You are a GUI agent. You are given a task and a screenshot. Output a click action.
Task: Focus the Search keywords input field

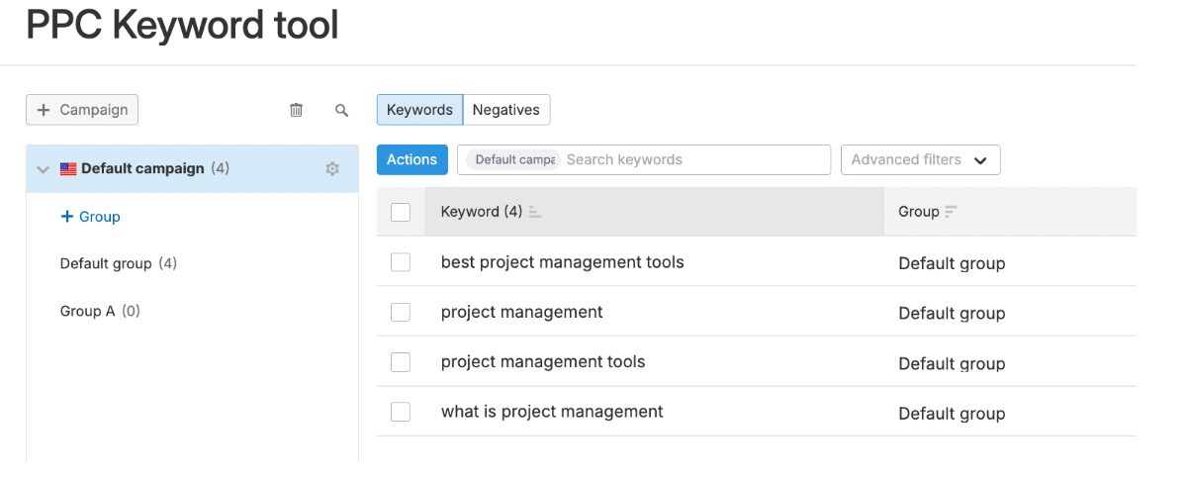click(x=692, y=160)
